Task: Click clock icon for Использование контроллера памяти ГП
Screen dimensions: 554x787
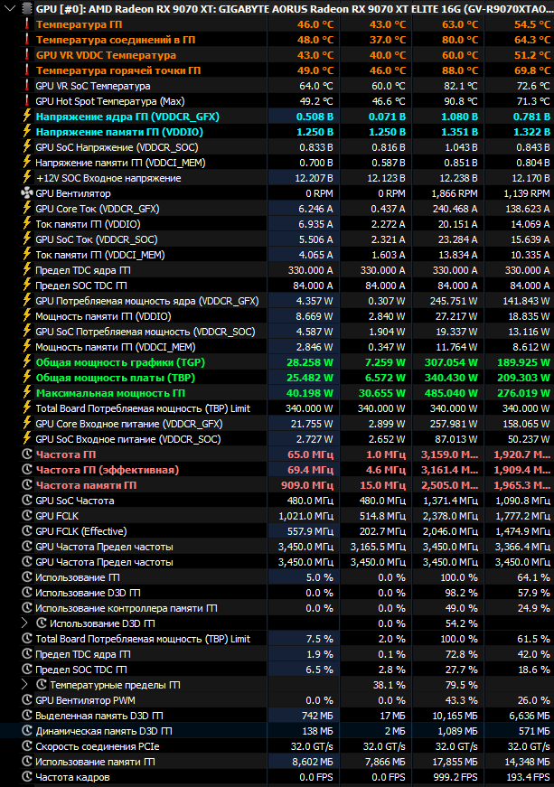Action: [27, 608]
